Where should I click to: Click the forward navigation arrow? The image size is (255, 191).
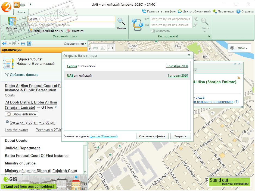pyautogui.click(x=14, y=43)
